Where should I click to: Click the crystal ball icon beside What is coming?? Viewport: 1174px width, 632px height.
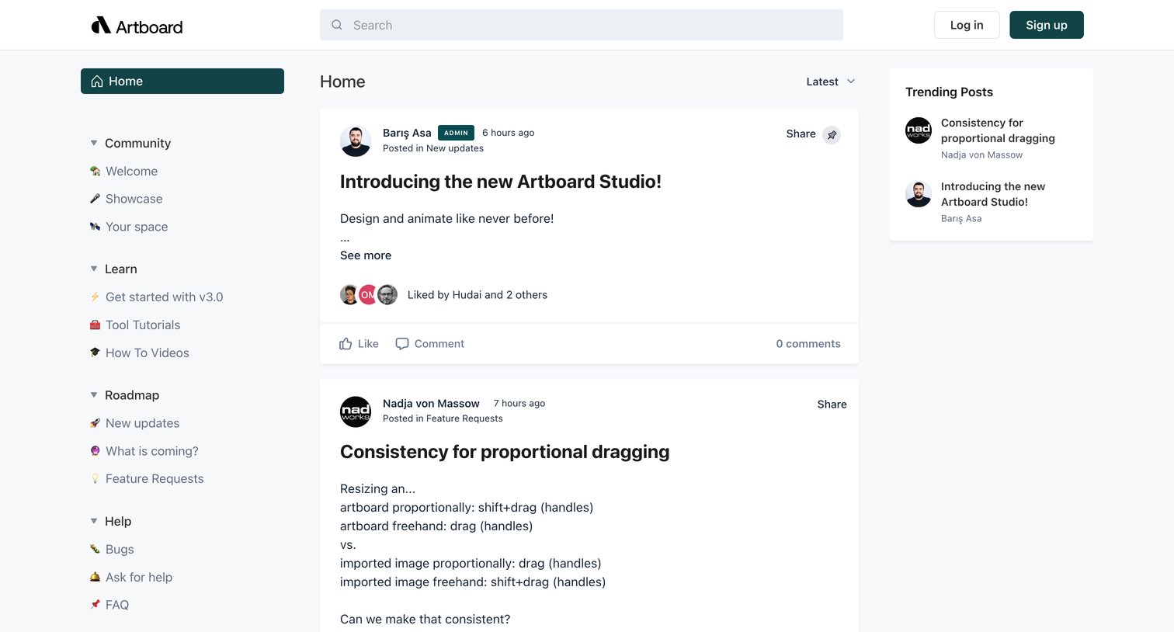(95, 451)
